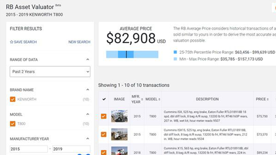Click the RB Asset Valuator title
This screenshot has width=276, height=155.
tap(30, 7)
